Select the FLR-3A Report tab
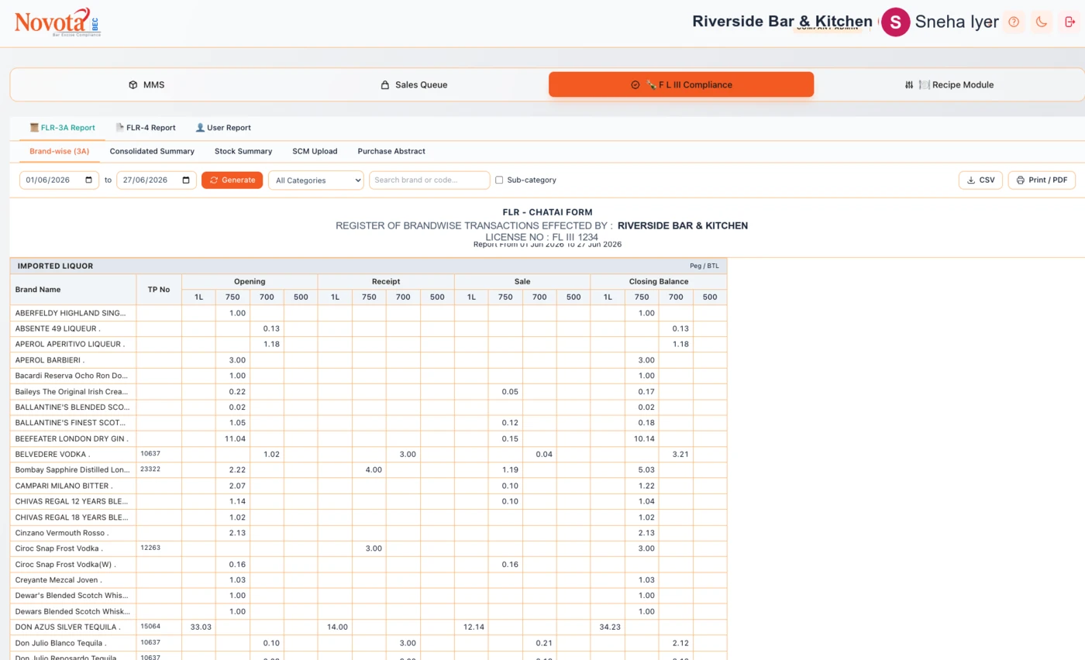The width and height of the screenshot is (1085, 660). (x=62, y=128)
